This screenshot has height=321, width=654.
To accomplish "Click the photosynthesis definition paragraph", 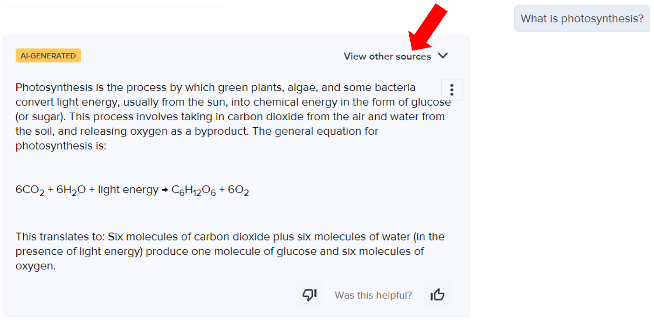I will (x=233, y=116).
